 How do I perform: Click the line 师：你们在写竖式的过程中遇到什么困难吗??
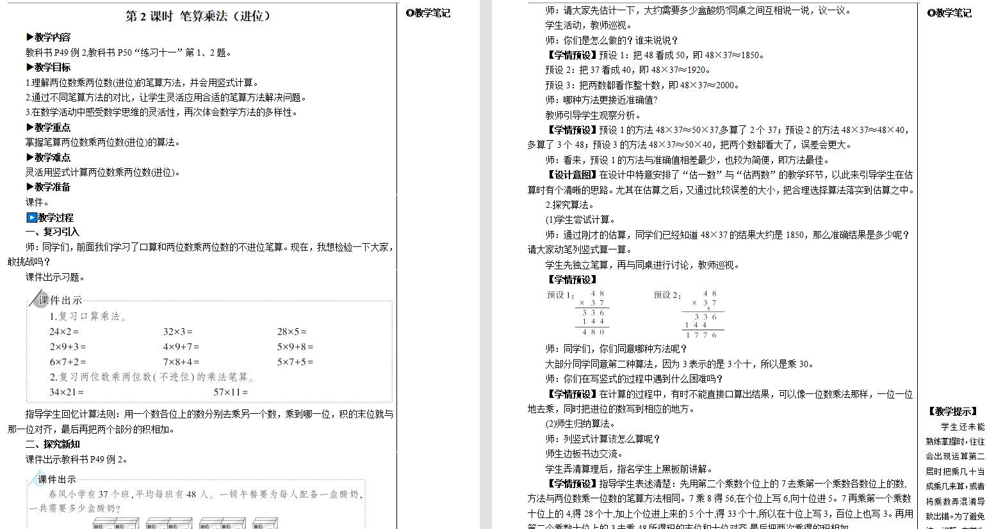[x=634, y=379]
